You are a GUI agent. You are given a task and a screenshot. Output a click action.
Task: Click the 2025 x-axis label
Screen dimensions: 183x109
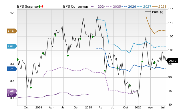click(88, 107)
